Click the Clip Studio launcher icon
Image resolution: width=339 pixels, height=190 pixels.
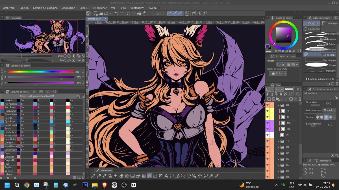point(88,13)
